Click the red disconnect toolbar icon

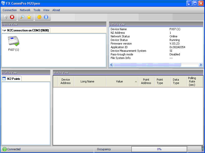click(x=12, y=17)
